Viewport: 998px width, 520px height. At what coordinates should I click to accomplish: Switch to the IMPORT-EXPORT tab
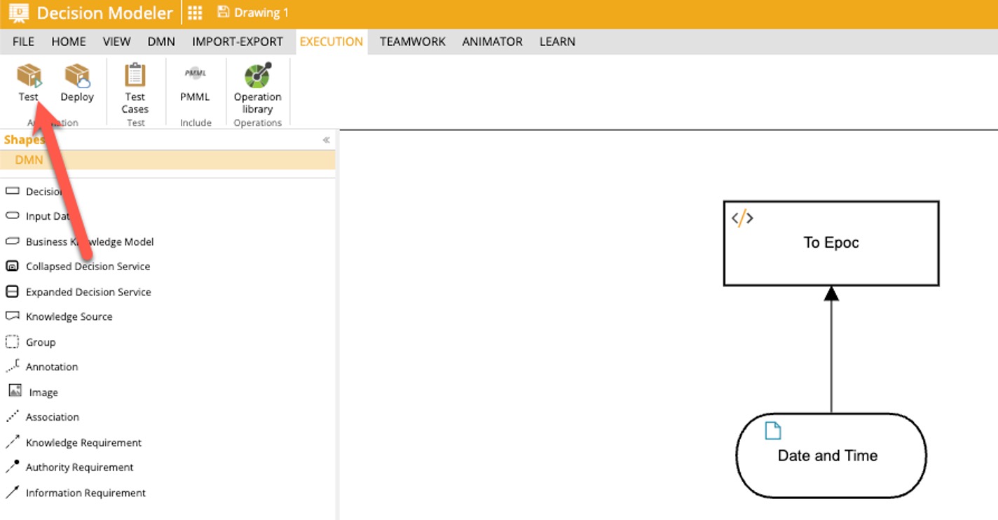tap(237, 41)
